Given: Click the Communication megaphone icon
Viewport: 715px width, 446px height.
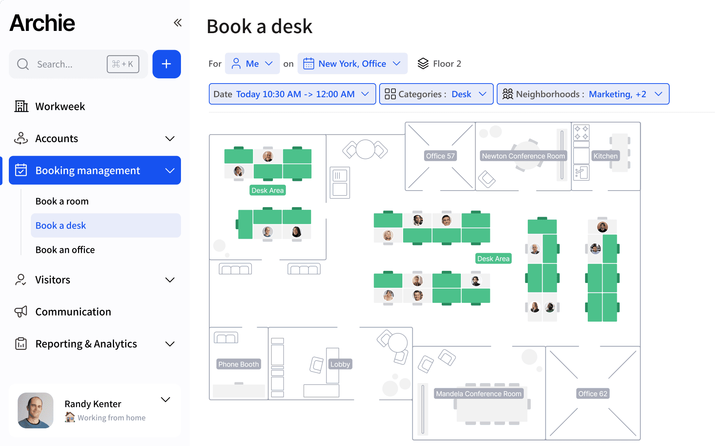Looking at the screenshot, I should click(21, 311).
